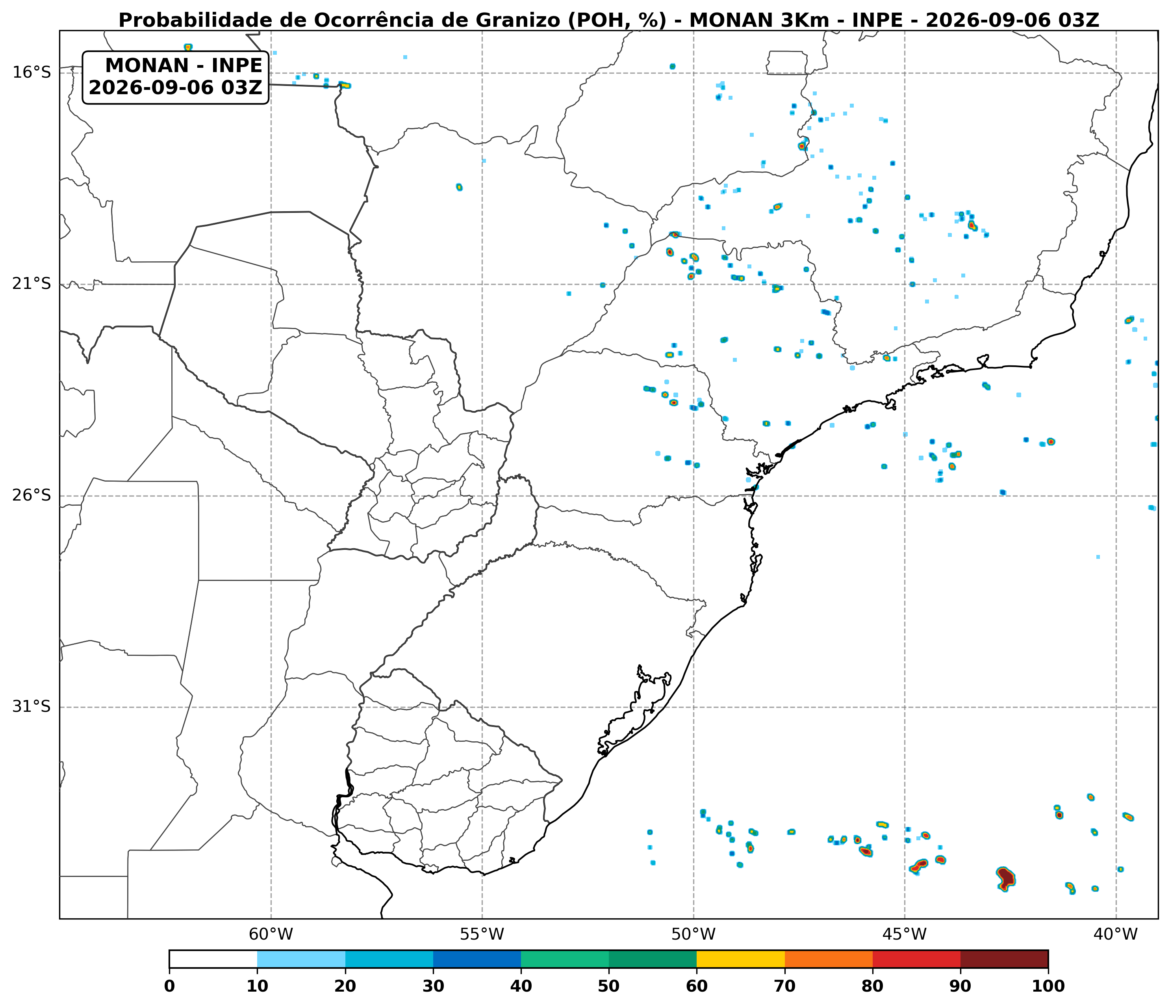Click the 21°S latitude axis label
1170x1007 pixels.
point(32,284)
